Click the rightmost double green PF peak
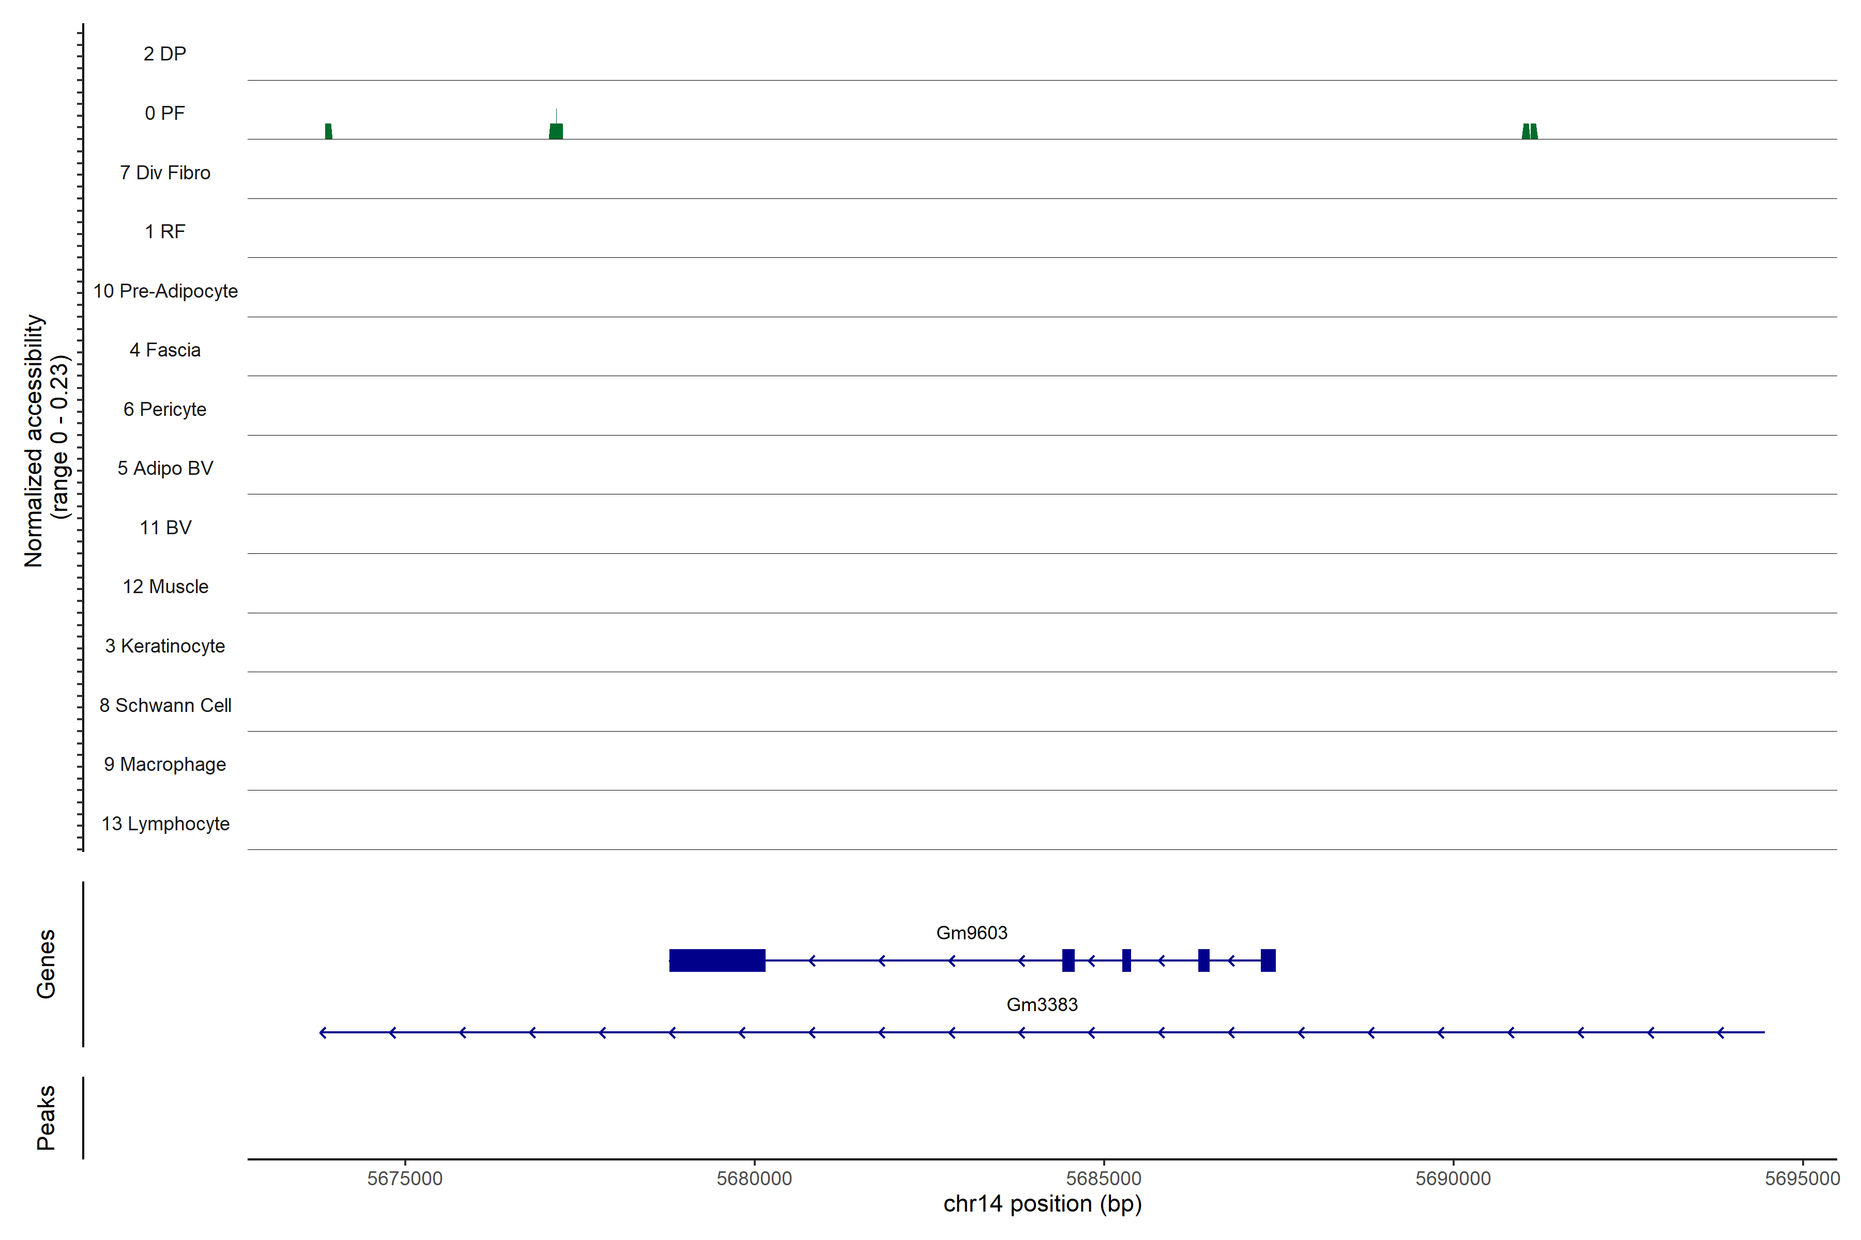The width and height of the screenshot is (1861, 1240). 1530,131
